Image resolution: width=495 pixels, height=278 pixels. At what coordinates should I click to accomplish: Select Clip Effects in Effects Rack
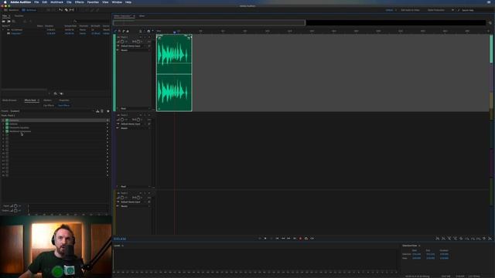[49, 105]
